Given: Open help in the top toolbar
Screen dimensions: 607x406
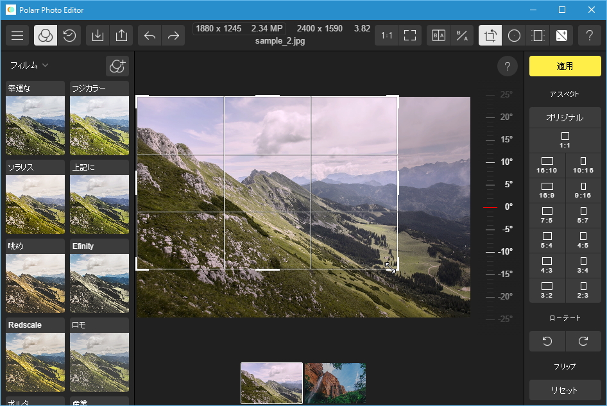Looking at the screenshot, I should [x=590, y=36].
